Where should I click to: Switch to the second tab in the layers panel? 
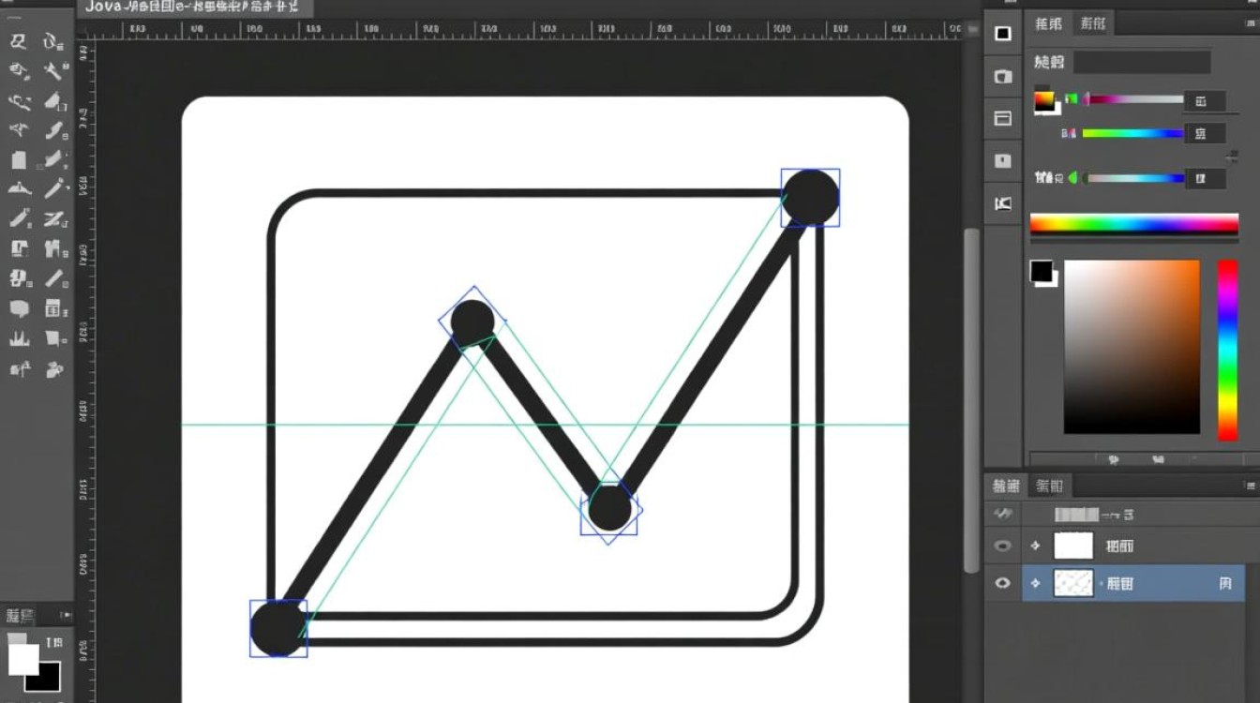tap(1050, 486)
